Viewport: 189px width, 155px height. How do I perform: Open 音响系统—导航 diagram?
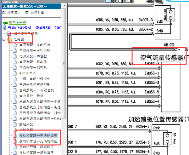31,96
